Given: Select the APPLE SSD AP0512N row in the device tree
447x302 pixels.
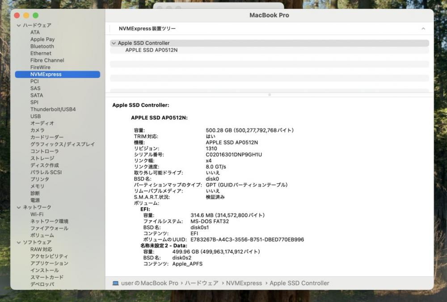Looking at the screenshot, I should click(x=270, y=50).
